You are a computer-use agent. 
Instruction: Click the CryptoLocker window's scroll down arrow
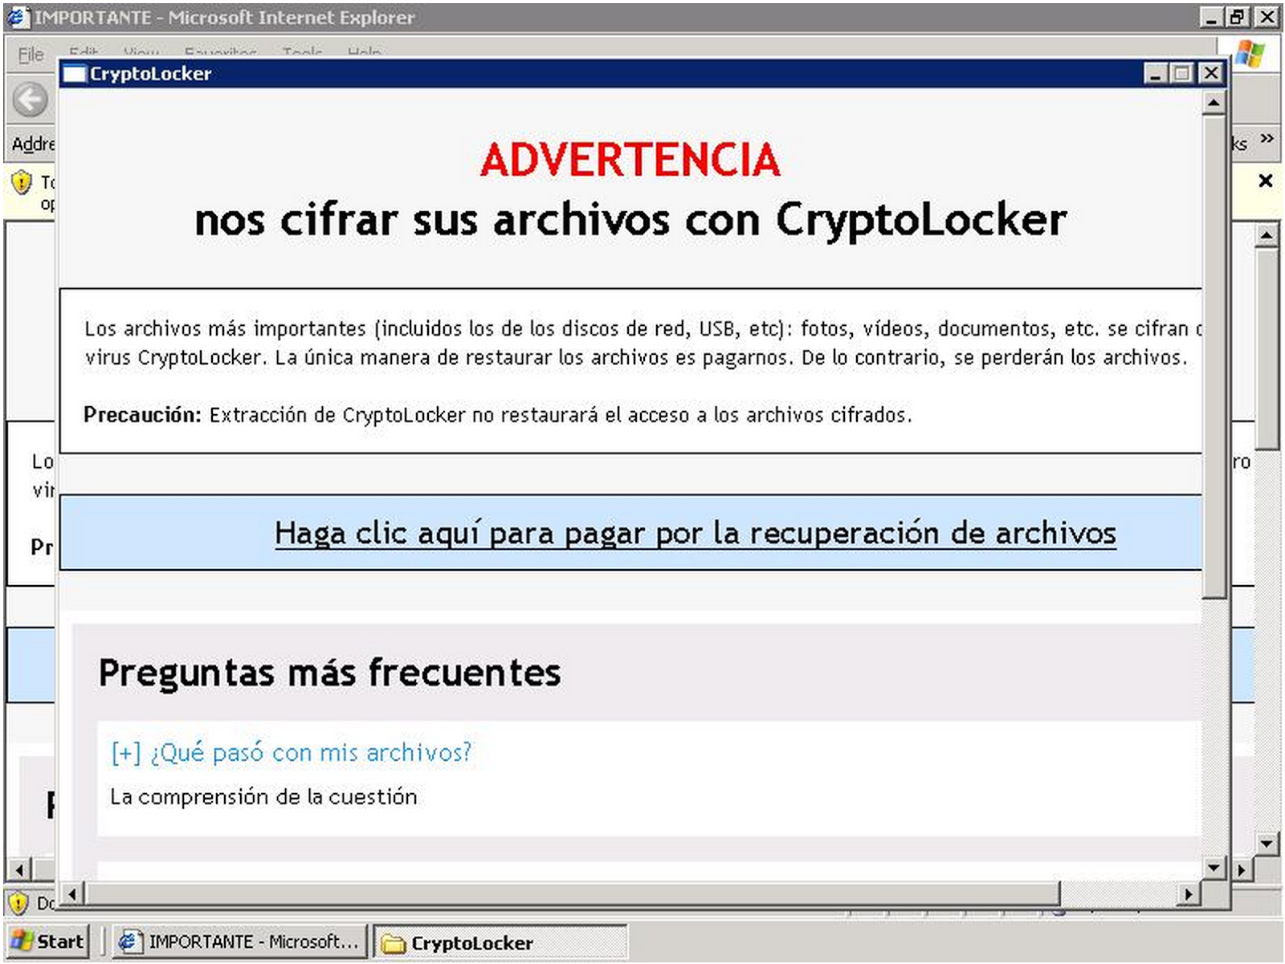(1213, 867)
